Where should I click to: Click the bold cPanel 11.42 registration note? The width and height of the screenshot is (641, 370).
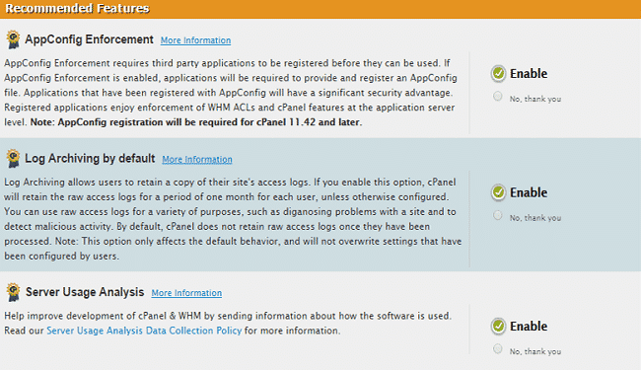tap(196, 122)
